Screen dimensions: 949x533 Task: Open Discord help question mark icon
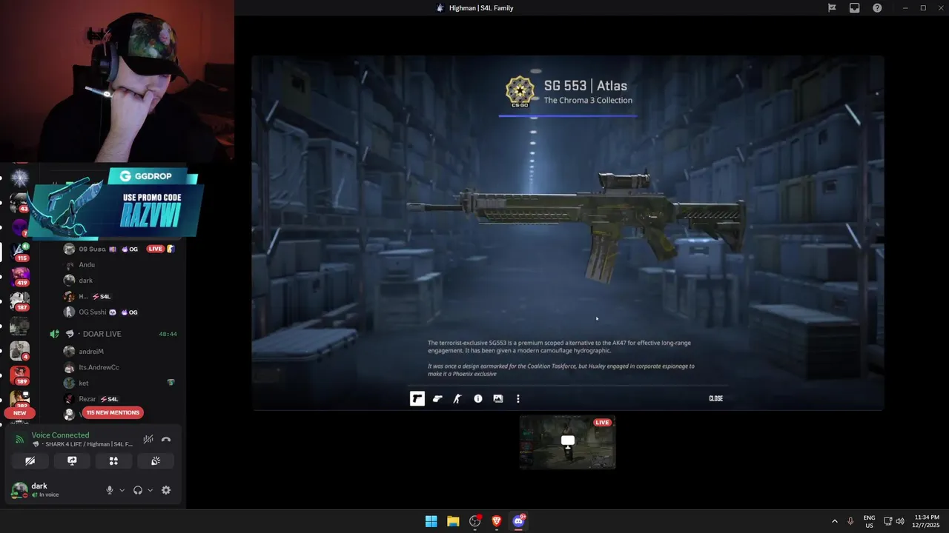pyautogui.click(x=877, y=8)
